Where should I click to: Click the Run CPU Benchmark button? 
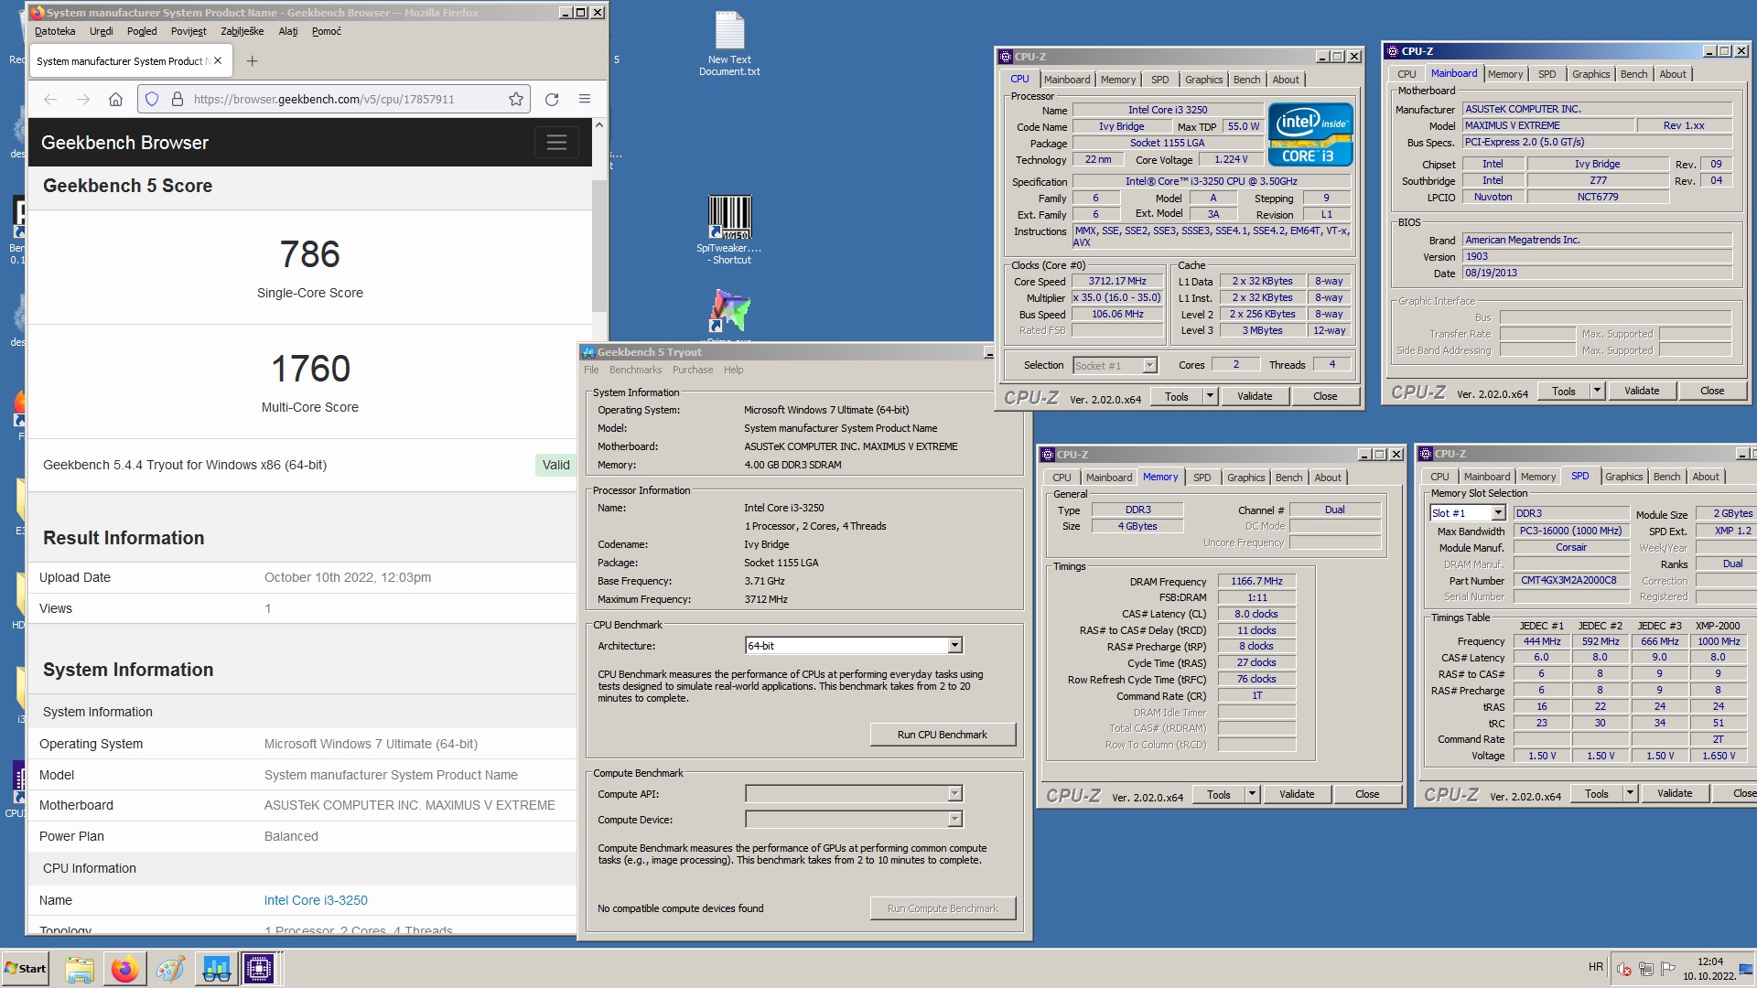(942, 735)
